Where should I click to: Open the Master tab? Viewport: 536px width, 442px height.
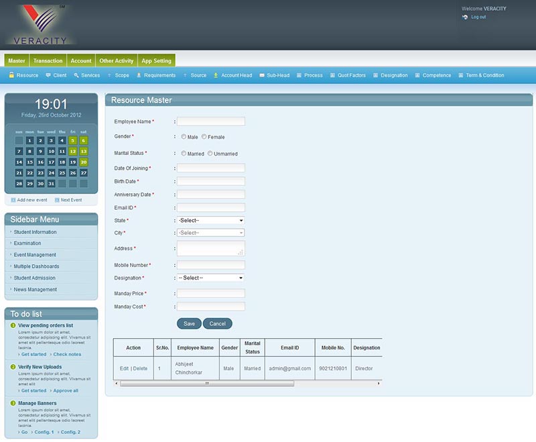pyautogui.click(x=17, y=60)
